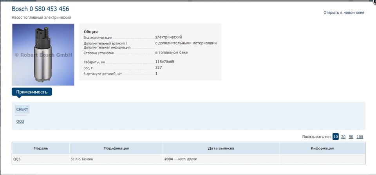Click the 'Общая' section heading

point(90,32)
